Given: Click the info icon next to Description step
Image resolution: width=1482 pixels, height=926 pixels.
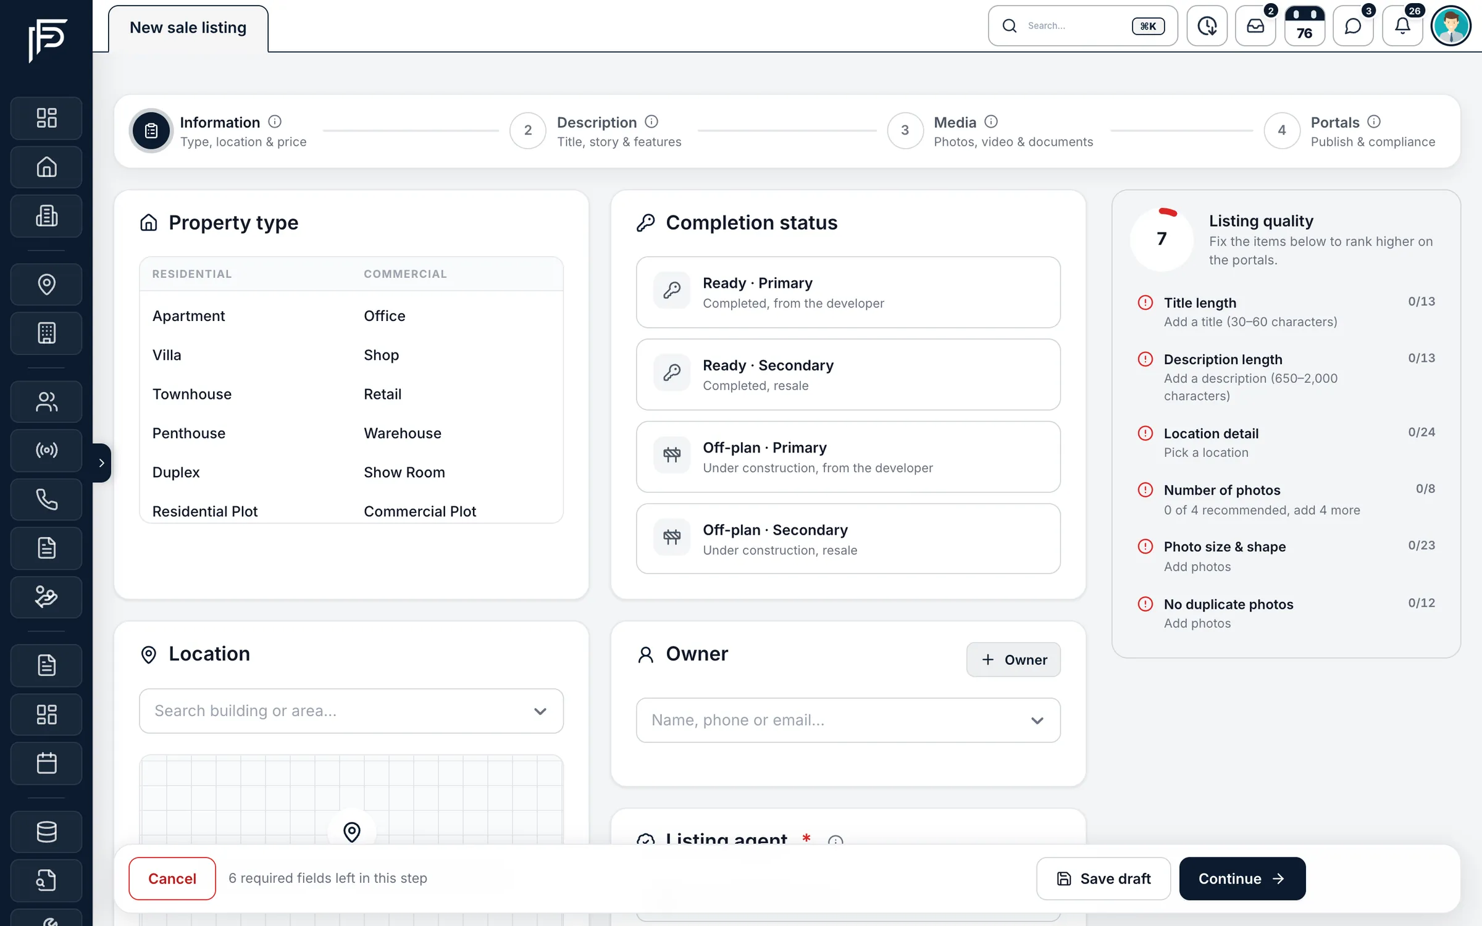Looking at the screenshot, I should 651,122.
